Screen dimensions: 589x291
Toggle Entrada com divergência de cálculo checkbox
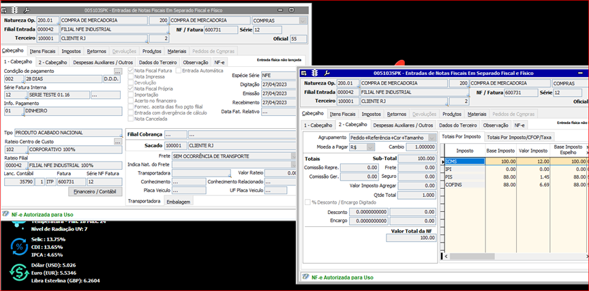coord(131,112)
